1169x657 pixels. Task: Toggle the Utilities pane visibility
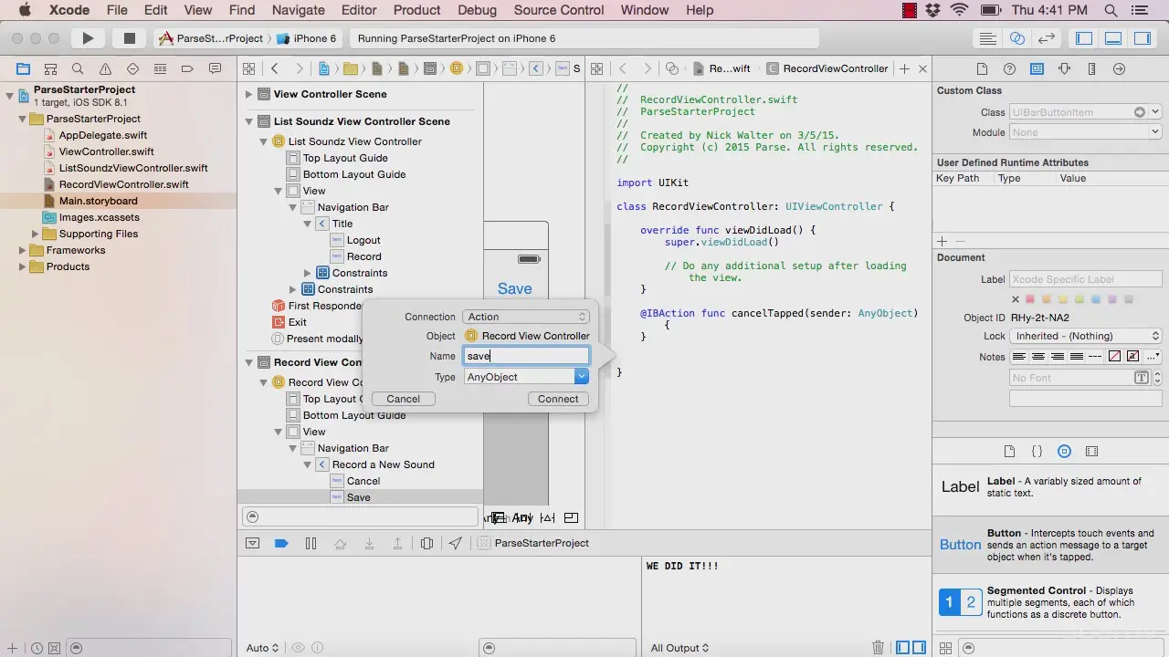1143,38
